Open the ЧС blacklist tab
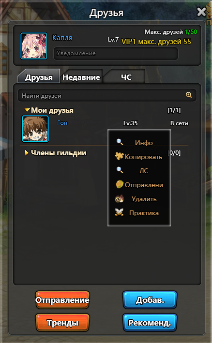The image size is (212, 343). (x=126, y=77)
